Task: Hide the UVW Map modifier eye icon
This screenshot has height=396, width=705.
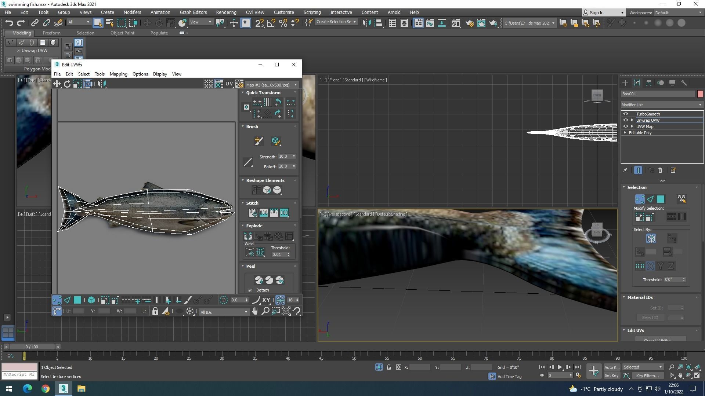Action: pos(626,126)
